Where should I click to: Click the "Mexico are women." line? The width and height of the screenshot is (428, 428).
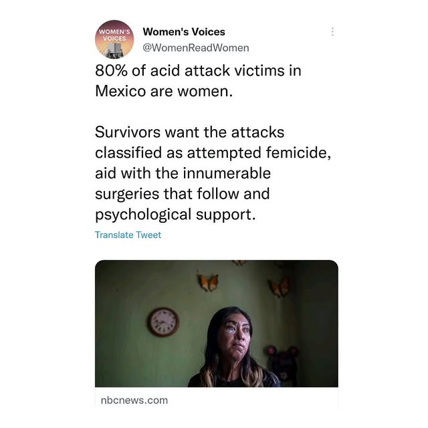(x=164, y=91)
